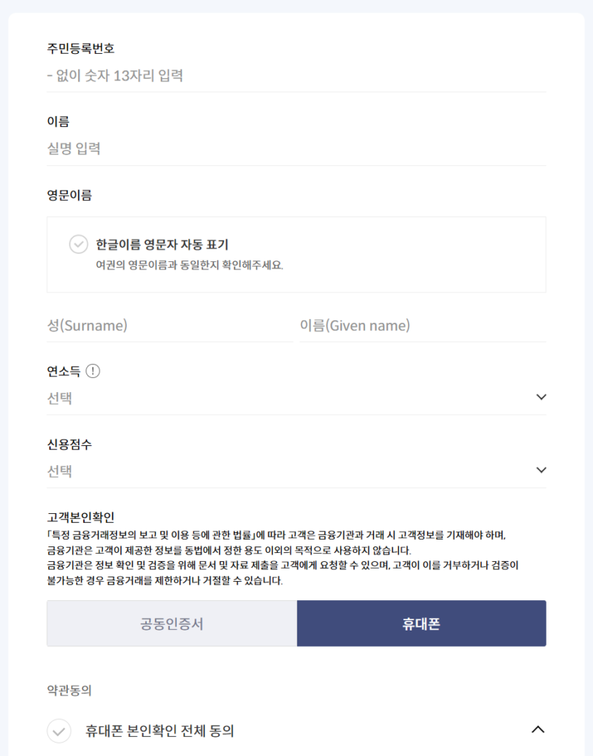The height and width of the screenshot is (756, 593).
Task: Click the 영문이름 section label
Action: (x=69, y=196)
